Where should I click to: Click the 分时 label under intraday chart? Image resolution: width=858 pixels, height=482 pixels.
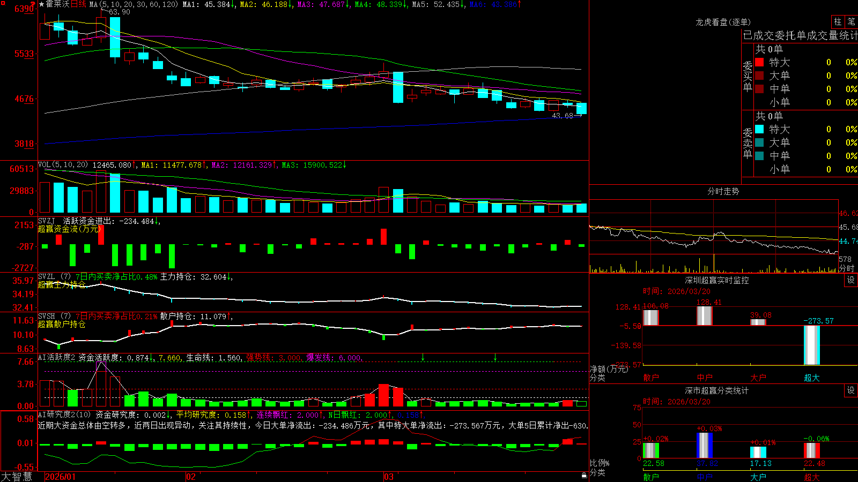(x=847, y=268)
